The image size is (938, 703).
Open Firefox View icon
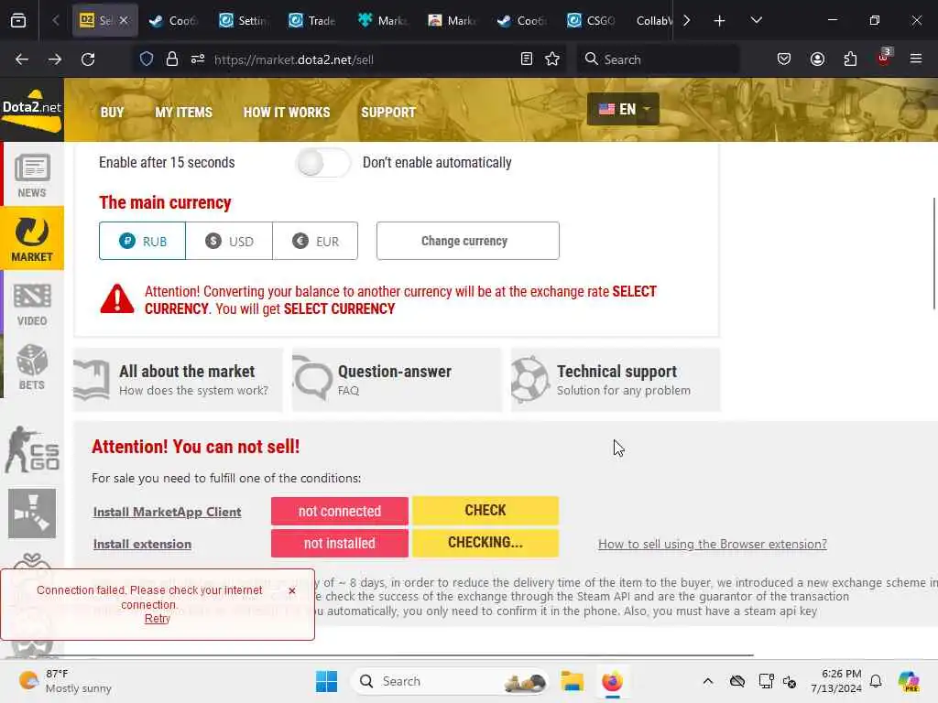click(x=18, y=20)
